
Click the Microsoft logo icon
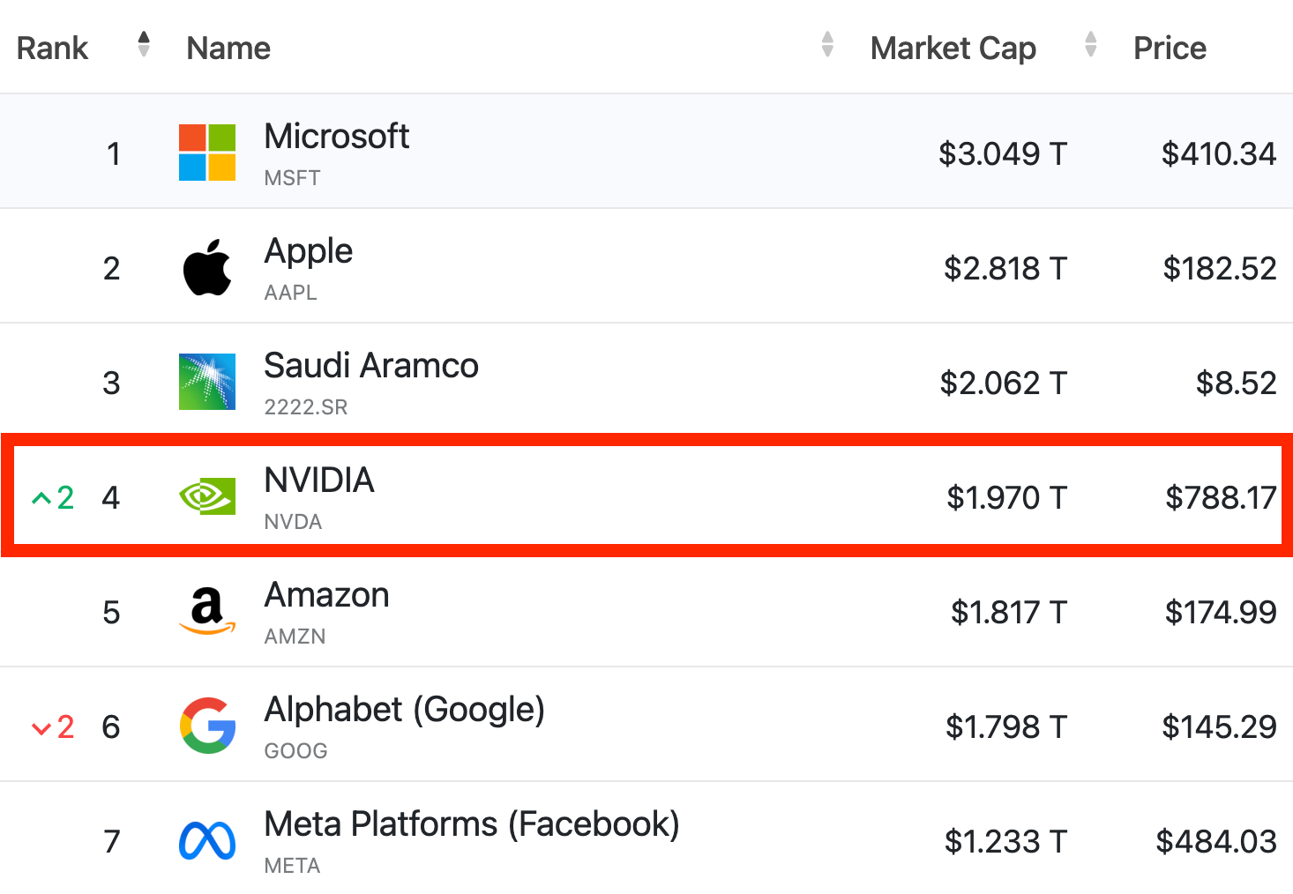point(207,153)
